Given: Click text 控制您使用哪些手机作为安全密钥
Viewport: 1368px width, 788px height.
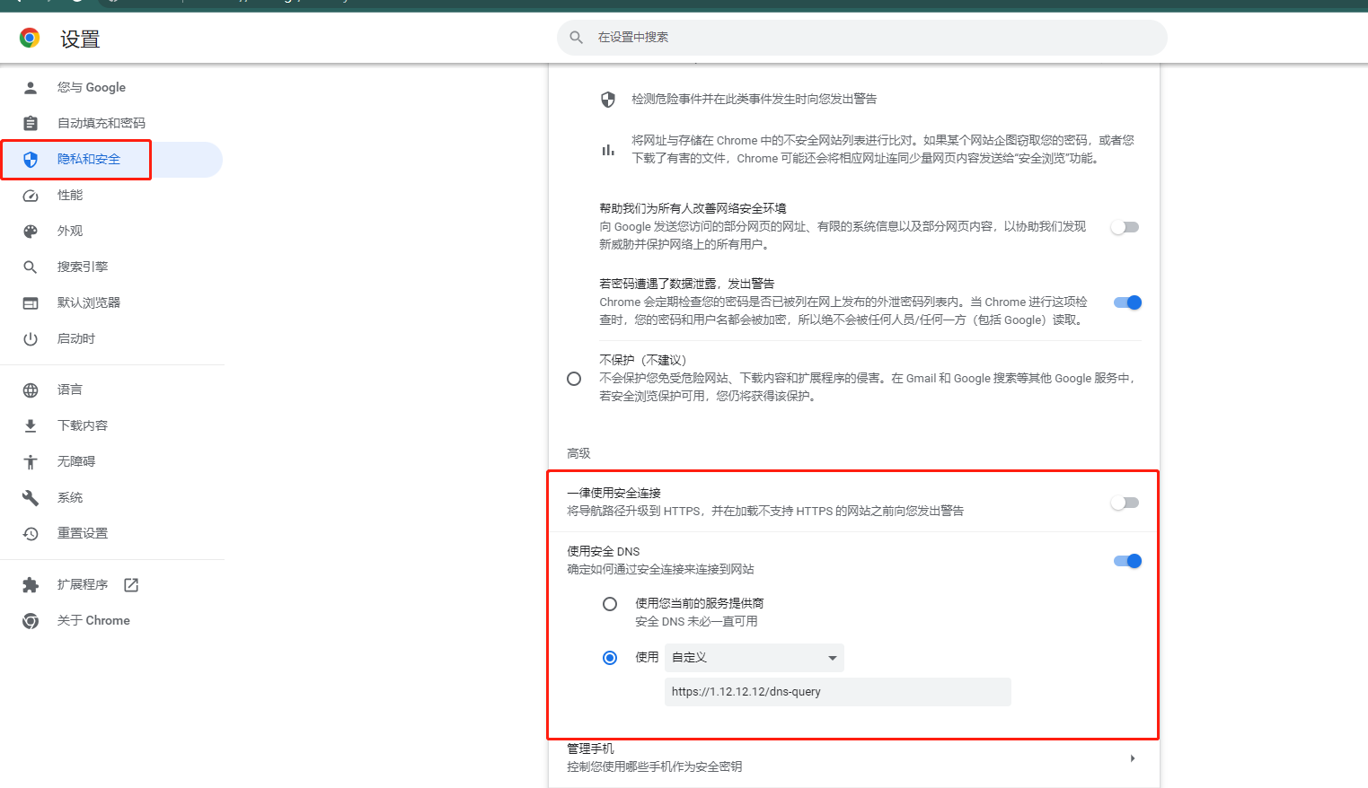Looking at the screenshot, I should click(x=655, y=766).
